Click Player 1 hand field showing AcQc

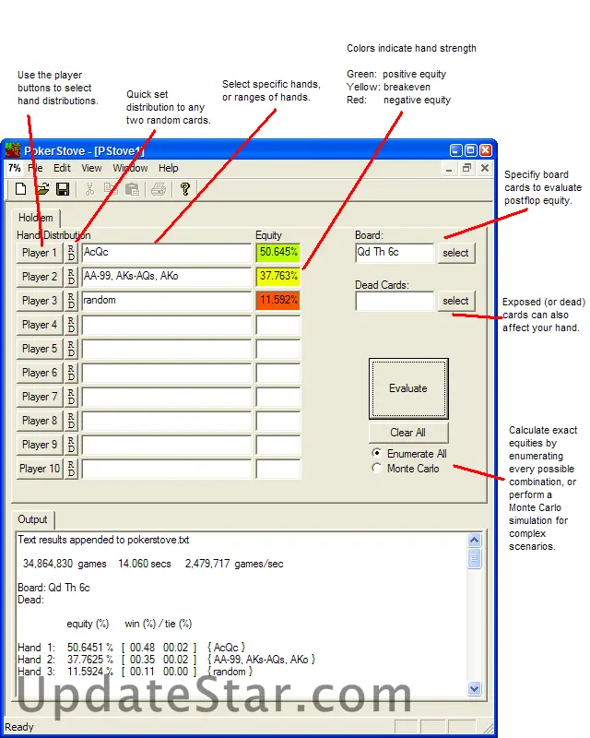click(x=167, y=252)
